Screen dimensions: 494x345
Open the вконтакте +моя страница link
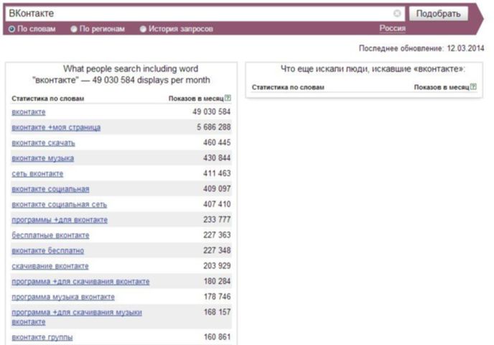(x=56, y=127)
